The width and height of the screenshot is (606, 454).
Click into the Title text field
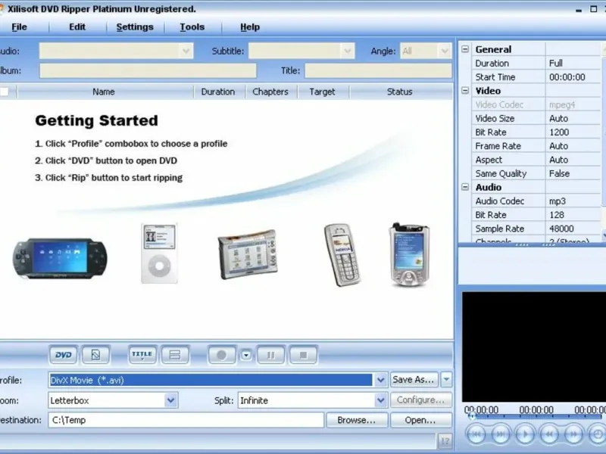click(378, 70)
